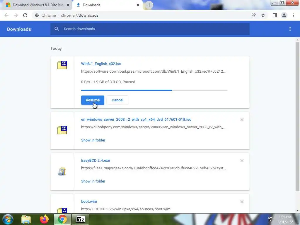The height and width of the screenshot is (225, 300).
Task: Click the taskbar clock showing 1:03 PM
Action: point(285,219)
